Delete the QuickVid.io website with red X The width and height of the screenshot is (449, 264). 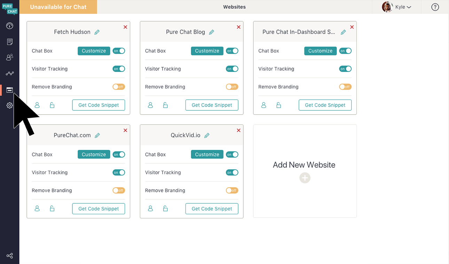[x=238, y=130]
